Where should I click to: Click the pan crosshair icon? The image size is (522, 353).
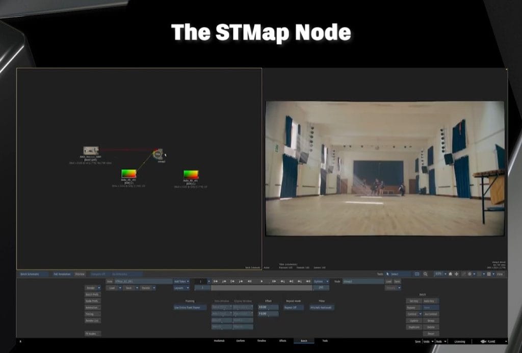(x=457, y=274)
